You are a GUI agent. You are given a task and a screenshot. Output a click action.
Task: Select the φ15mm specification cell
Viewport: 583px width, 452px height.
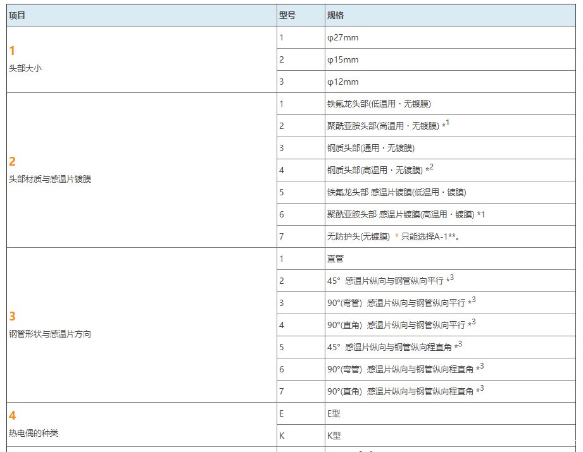[x=342, y=59]
